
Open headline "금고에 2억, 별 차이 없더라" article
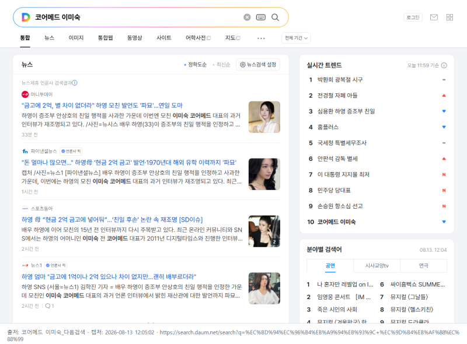pos(102,106)
